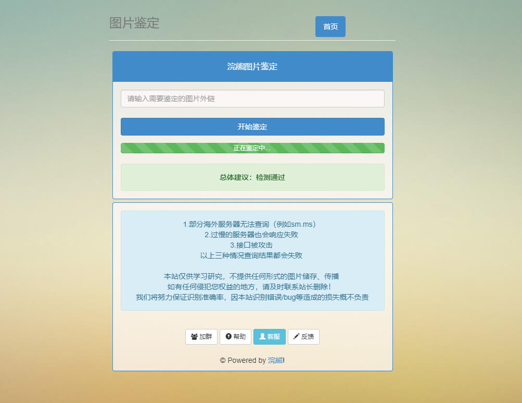This screenshot has width=522, height=403.
Task: Click the line 以上三种情况查询结果都会失败
Action: pos(251,255)
